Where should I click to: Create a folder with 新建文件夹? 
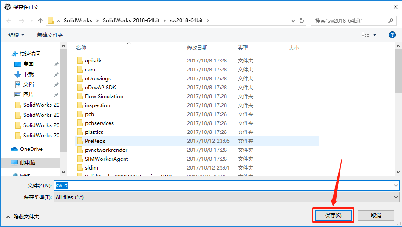tap(50, 35)
